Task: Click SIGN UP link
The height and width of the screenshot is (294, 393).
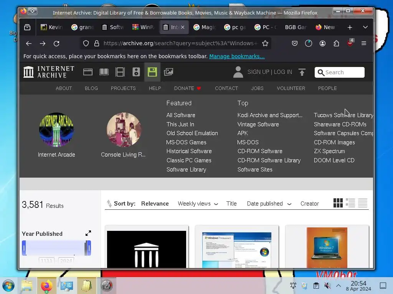Action: (x=258, y=72)
